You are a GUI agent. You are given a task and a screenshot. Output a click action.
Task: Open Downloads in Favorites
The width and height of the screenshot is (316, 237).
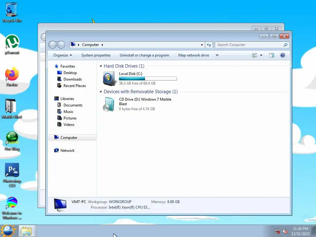pyautogui.click(x=73, y=79)
